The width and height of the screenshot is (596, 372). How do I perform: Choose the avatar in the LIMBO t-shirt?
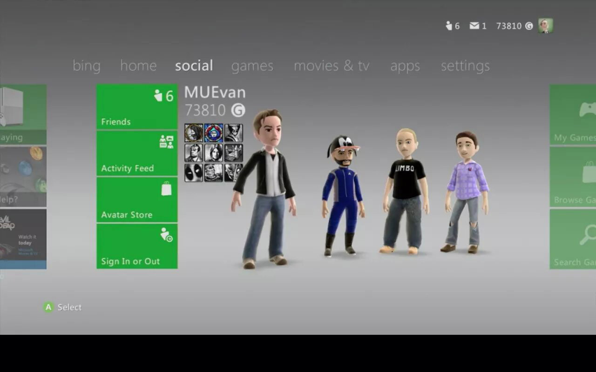pyautogui.click(x=406, y=192)
